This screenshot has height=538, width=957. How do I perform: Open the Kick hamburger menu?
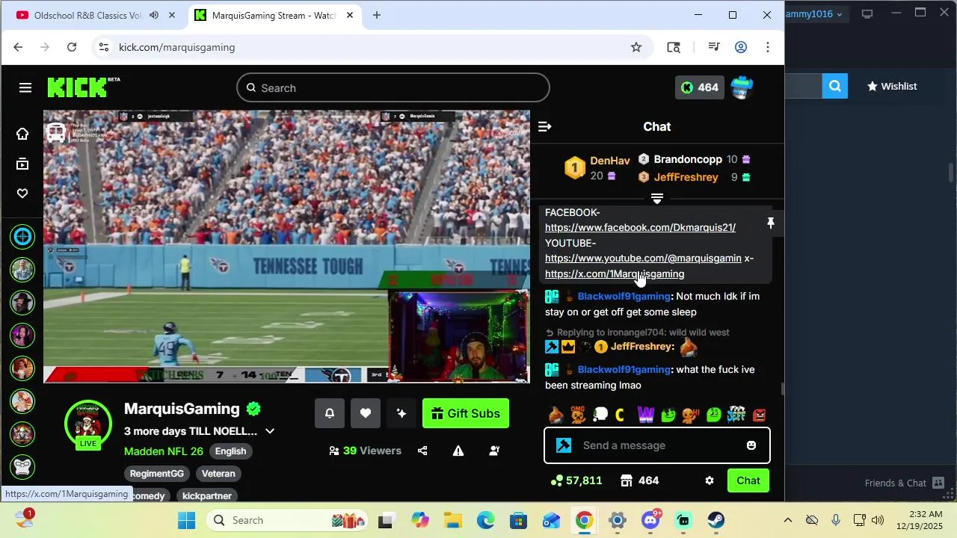[25, 88]
